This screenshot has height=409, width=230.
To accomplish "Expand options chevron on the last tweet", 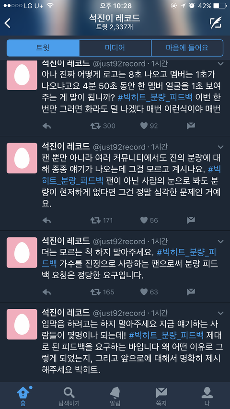I will pyautogui.click(x=220, y=313).
